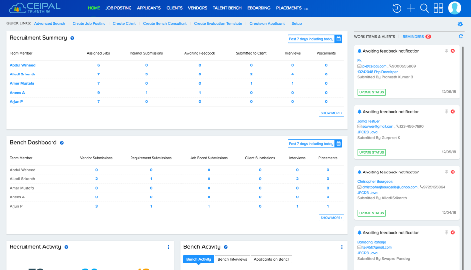The width and height of the screenshot is (471, 270).
Task: Expand Recruitment Summary with Show More
Action: point(332,113)
